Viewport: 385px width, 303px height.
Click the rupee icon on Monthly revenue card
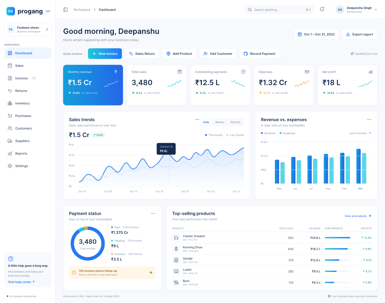[116, 72]
